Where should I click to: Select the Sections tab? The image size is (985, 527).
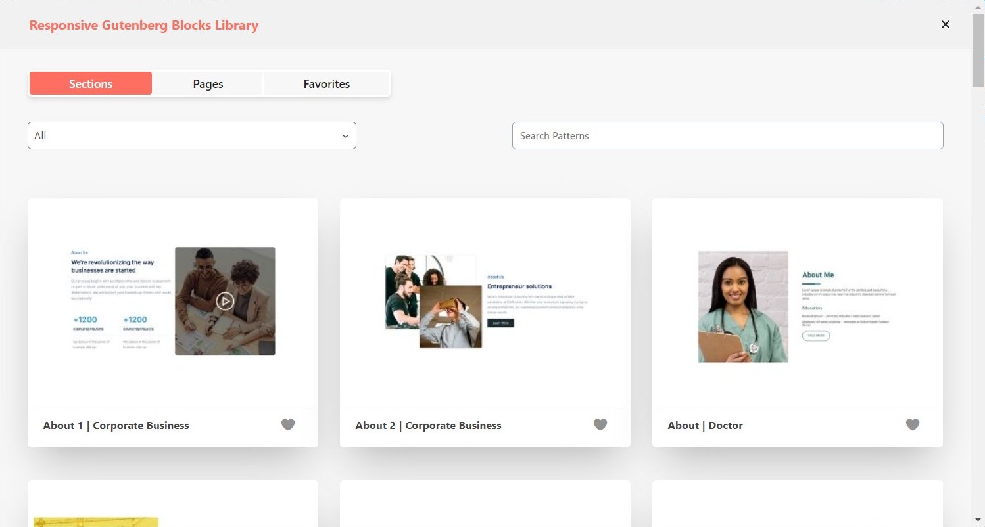point(91,84)
